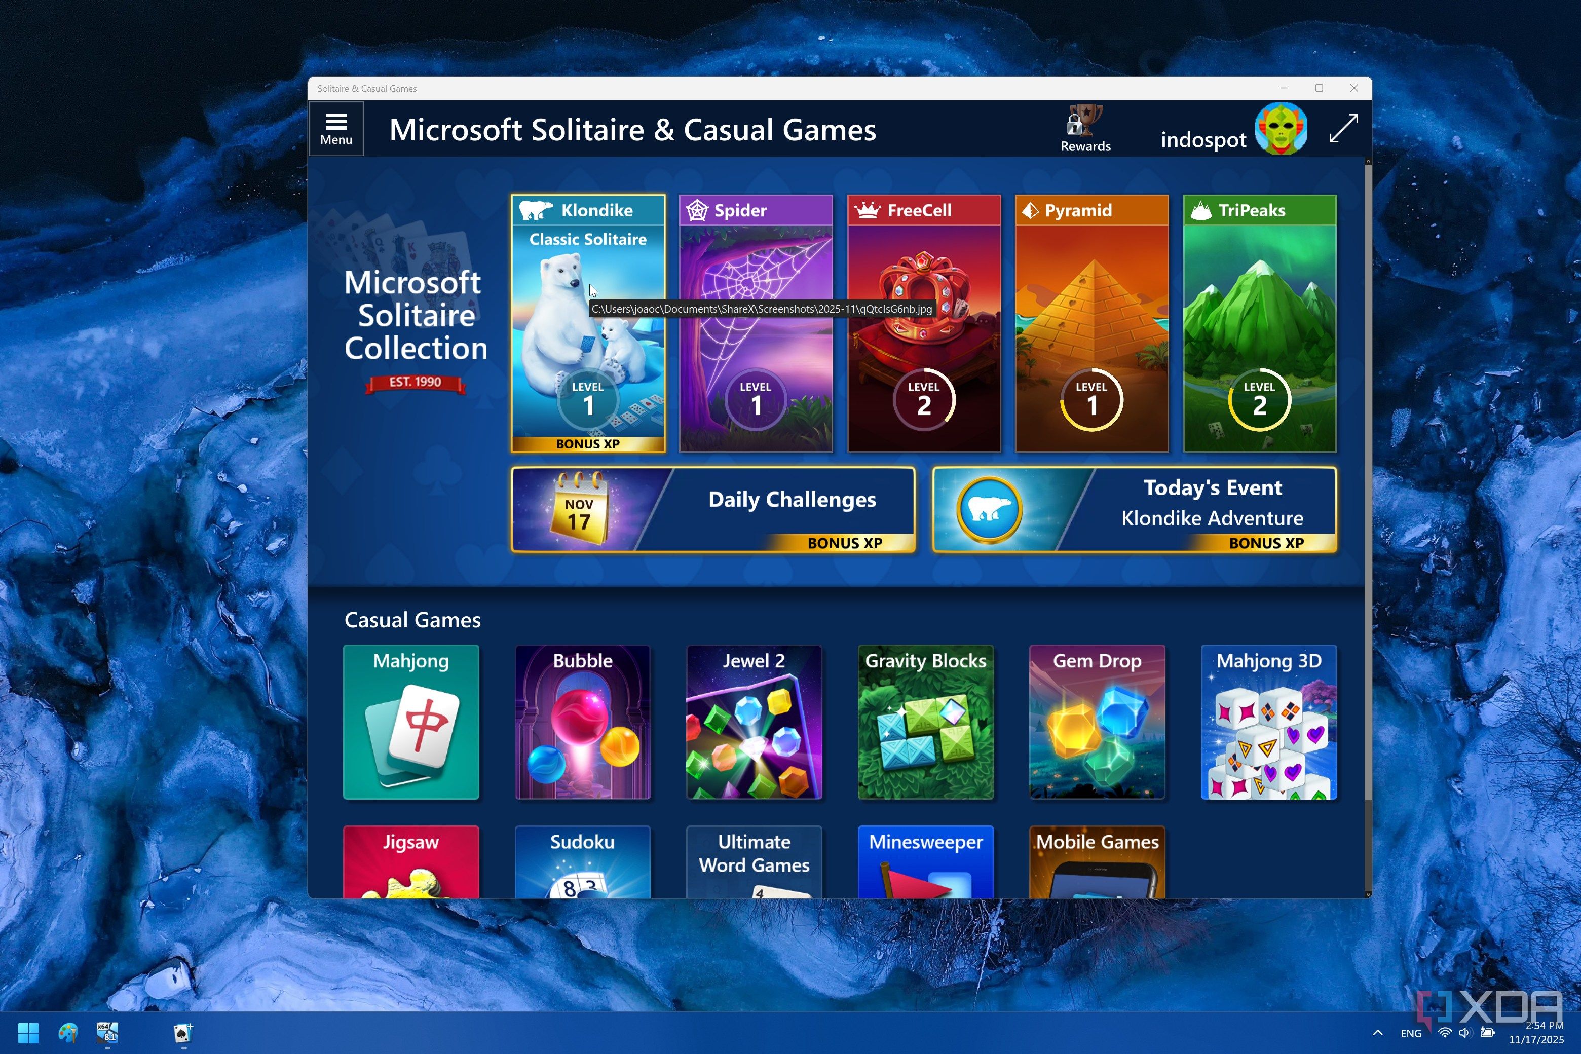The image size is (1581, 1054).
Task: Expand app to fullscreen with diagonal arrow
Action: point(1343,128)
